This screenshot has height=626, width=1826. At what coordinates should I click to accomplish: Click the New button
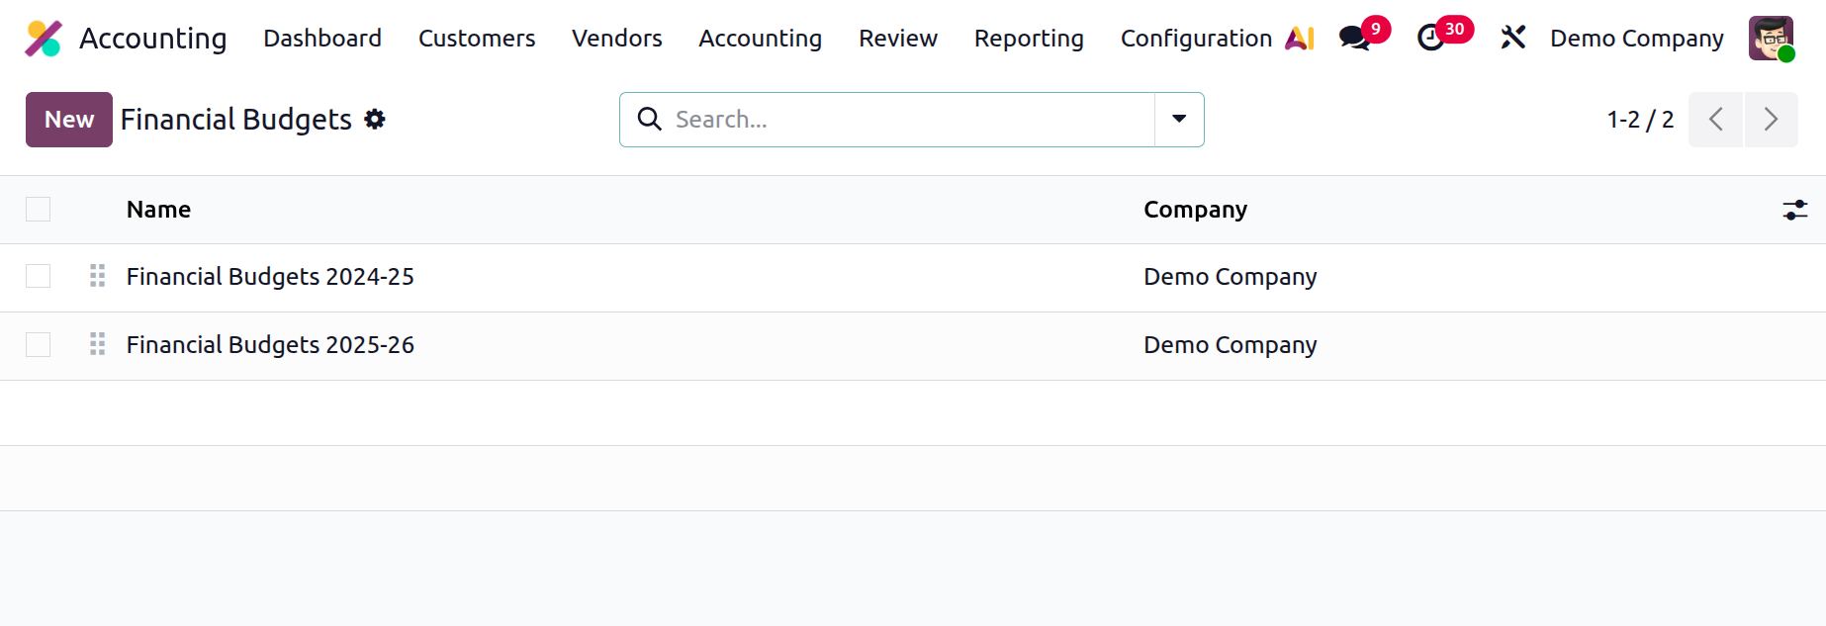pyautogui.click(x=69, y=120)
